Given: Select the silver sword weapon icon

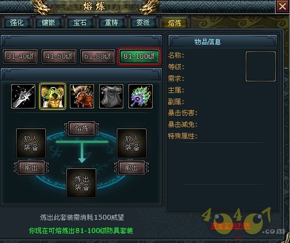Looking at the screenshot, I should pos(23,96).
